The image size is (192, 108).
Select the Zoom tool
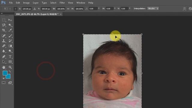click(x=10, y=67)
